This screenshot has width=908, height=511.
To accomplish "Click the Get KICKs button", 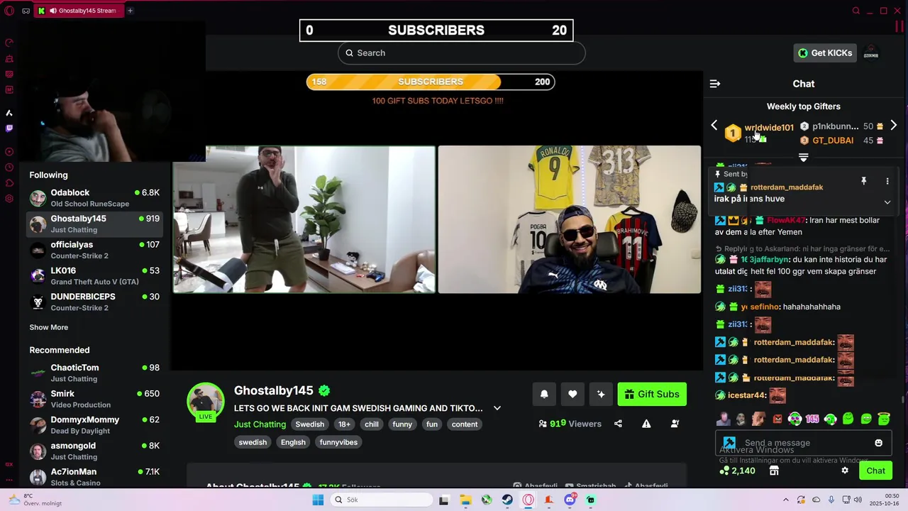I will [825, 53].
